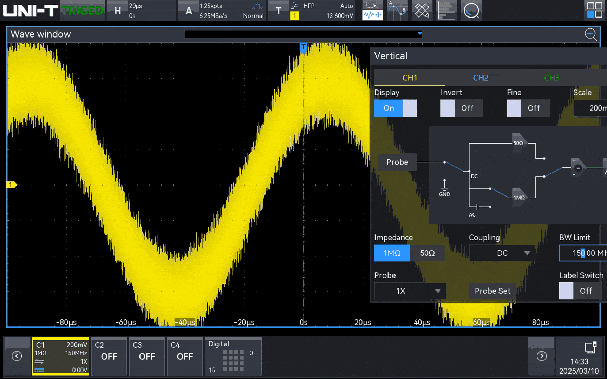Screen dimensions: 607x379
Task: Turn on the C4 channel tile
Action: pyautogui.click(x=185, y=357)
